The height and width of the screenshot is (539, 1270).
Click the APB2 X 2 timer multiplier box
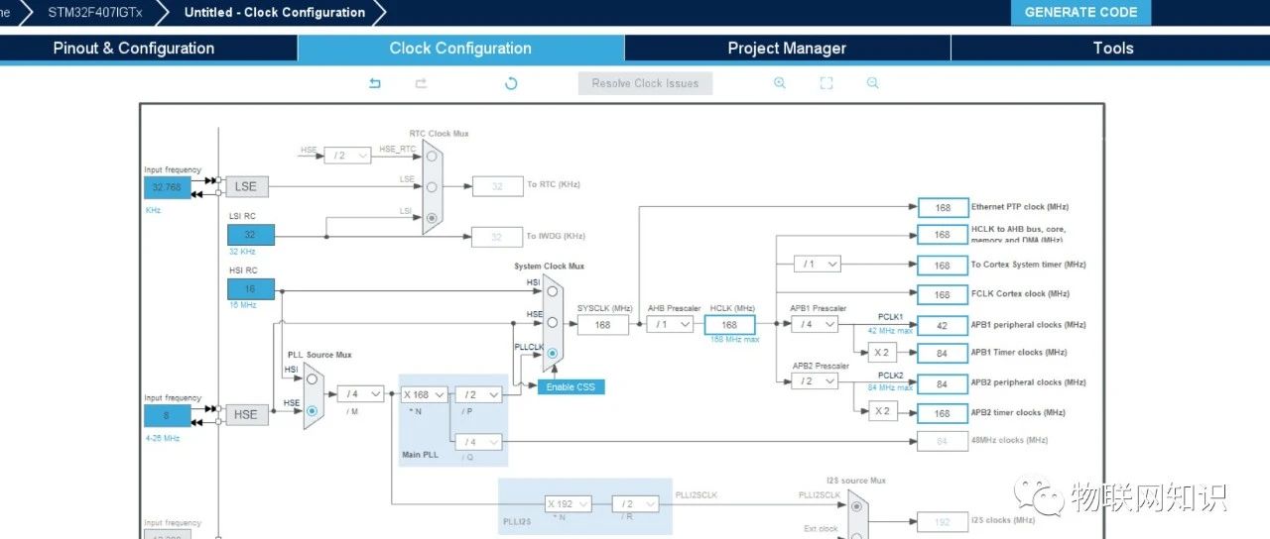(x=883, y=411)
